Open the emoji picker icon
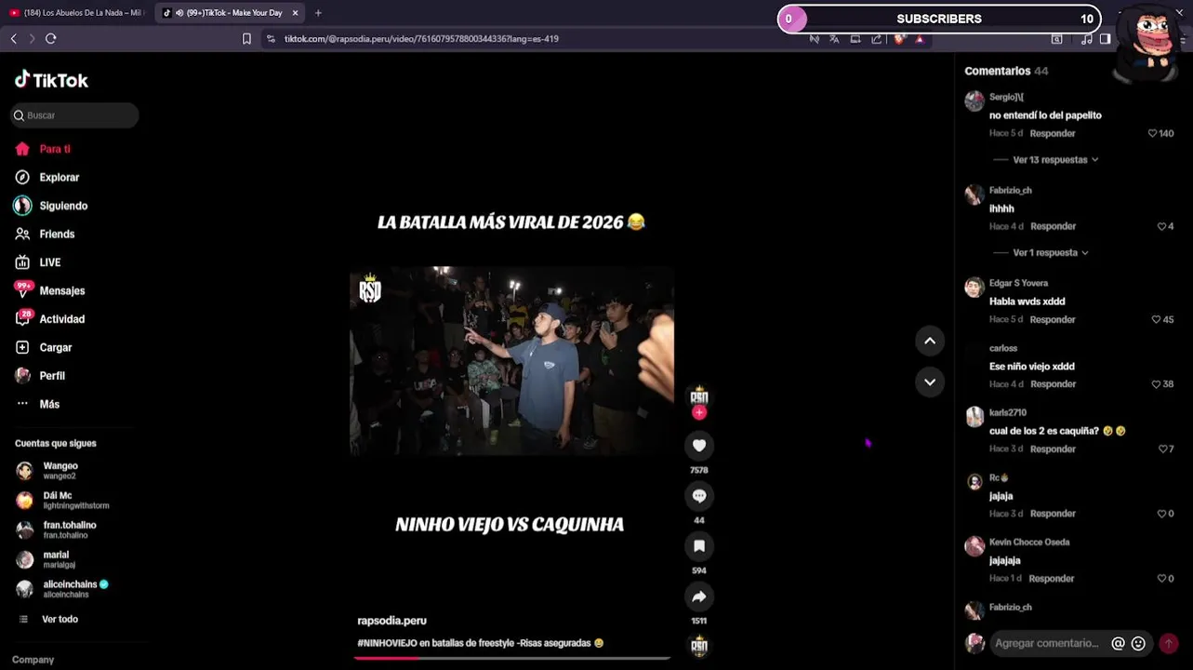 pos(1138,643)
